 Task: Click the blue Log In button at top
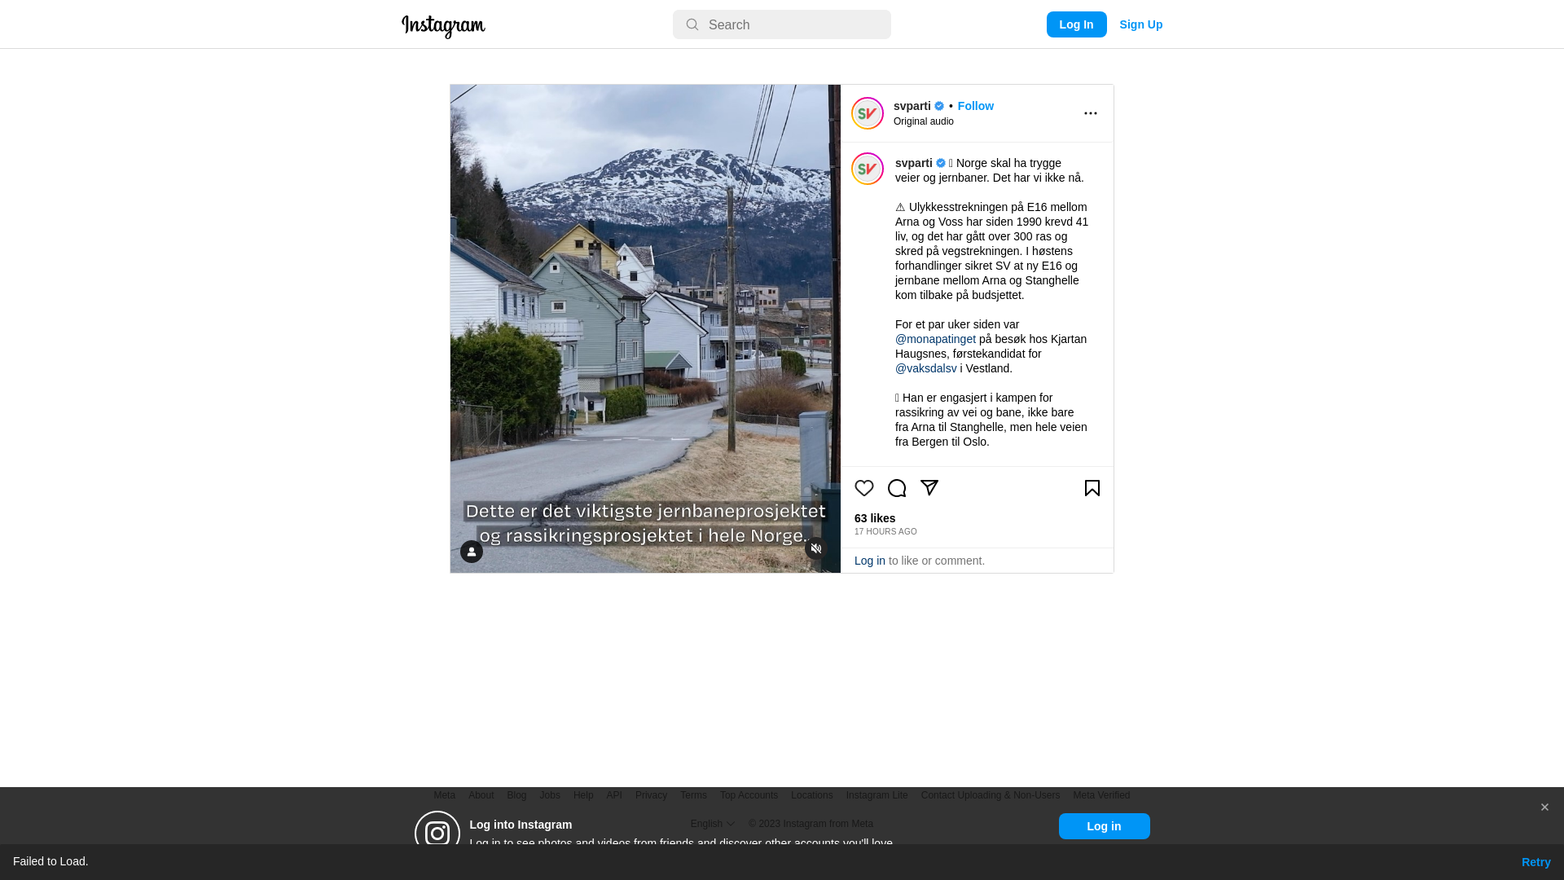[x=1077, y=24]
